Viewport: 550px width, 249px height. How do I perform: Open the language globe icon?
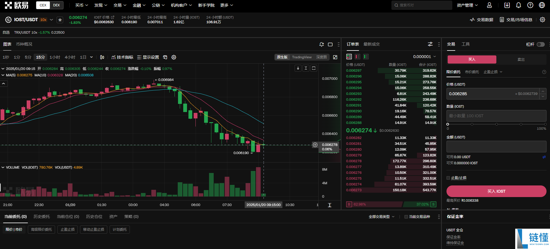(x=542, y=5)
